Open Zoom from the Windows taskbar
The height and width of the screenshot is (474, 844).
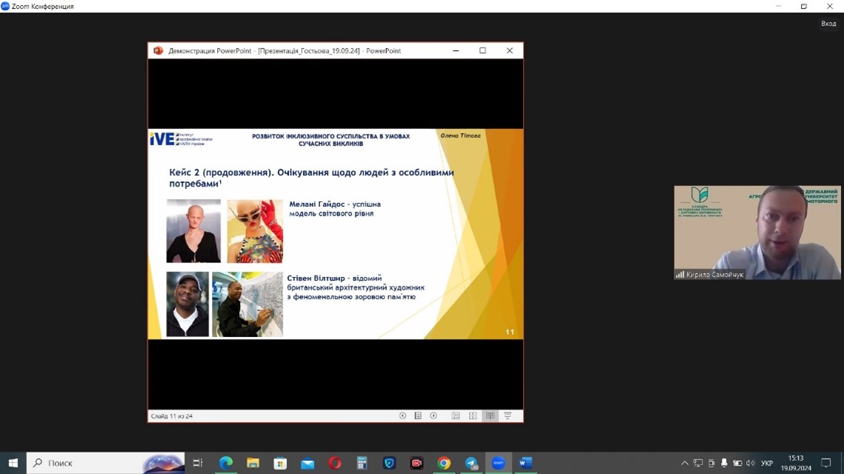pos(498,463)
